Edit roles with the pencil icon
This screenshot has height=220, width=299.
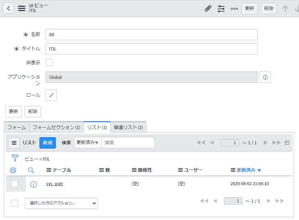(51, 95)
